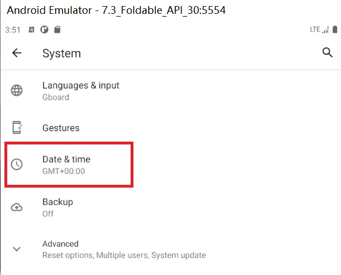Open Gestures settings
Screen dimensions: 341x275
click(x=170, y=128)
